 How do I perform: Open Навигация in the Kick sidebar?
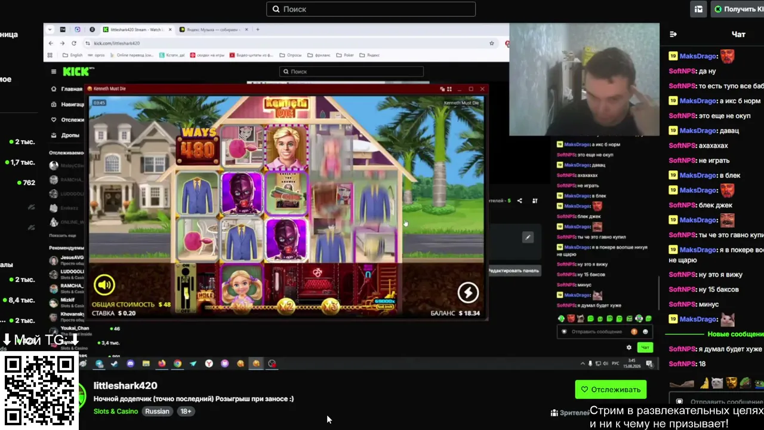pyautogui.click(x=66, y=105)
